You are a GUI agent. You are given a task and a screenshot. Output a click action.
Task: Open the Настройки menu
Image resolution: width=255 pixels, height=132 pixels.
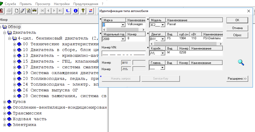tap(62, 4)
